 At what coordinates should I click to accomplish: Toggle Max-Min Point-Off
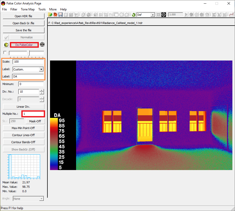[x=23, y=128]
